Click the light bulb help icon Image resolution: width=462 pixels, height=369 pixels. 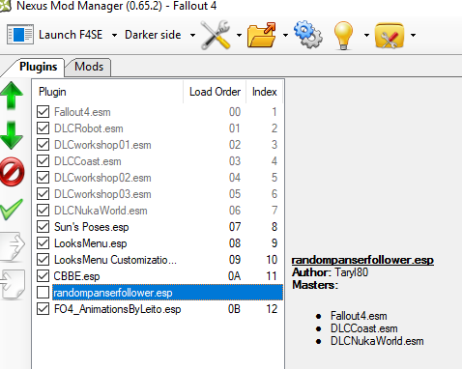coord(343,35)
